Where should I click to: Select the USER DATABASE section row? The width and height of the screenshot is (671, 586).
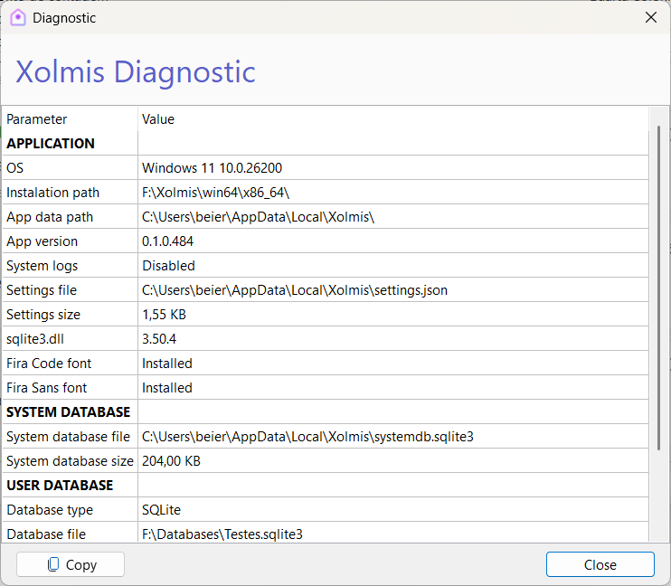pyautogui.click(x=326, y=485)
